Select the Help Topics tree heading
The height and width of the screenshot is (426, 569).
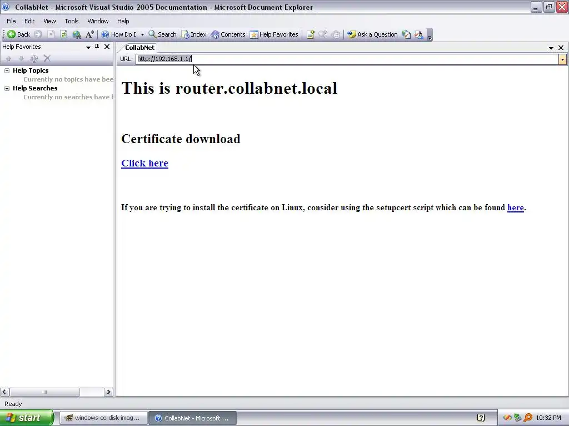coord(31,70)
